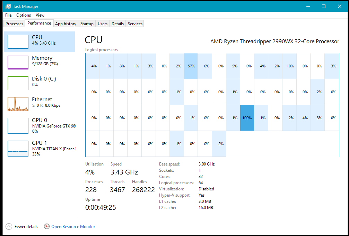Viewport: 349px width, 236px height.
Task: Open the Options menu
Action: click(23, 15)
